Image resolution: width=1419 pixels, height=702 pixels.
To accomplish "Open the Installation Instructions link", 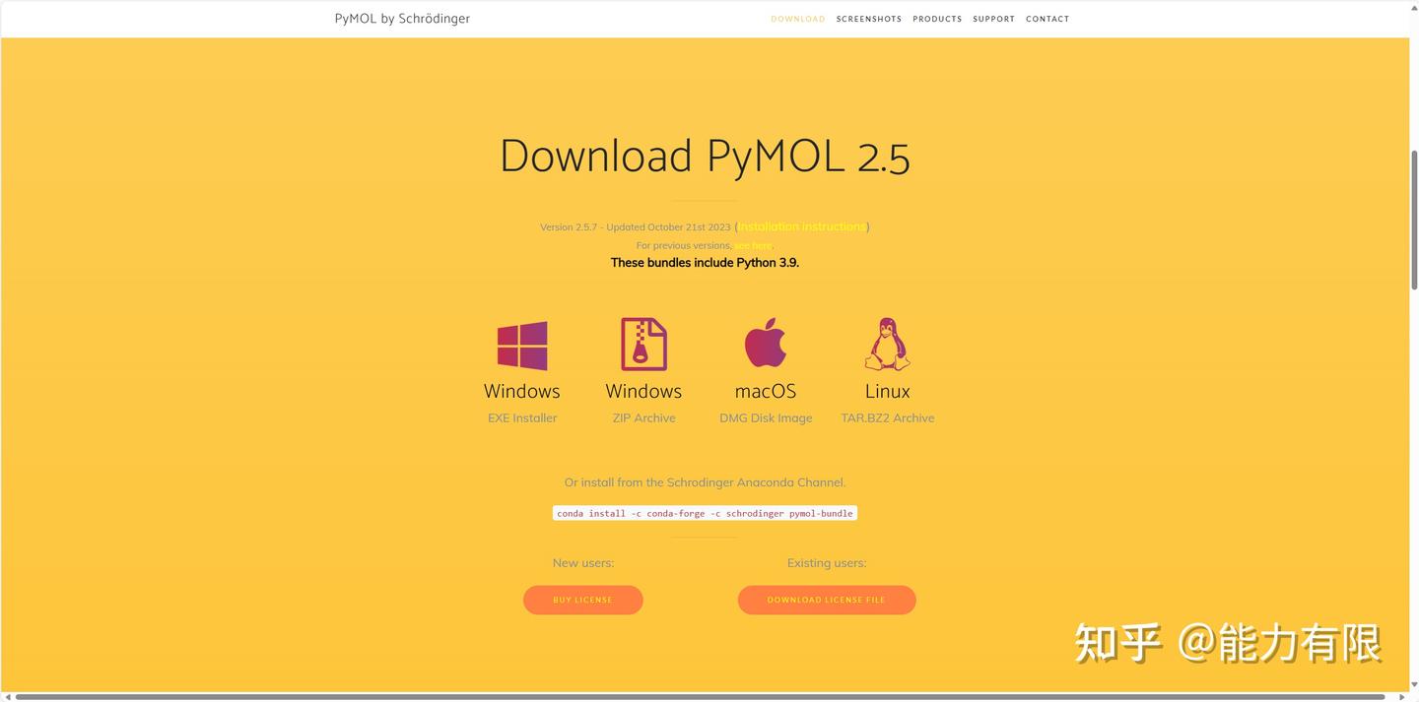I will click(802, 226).
